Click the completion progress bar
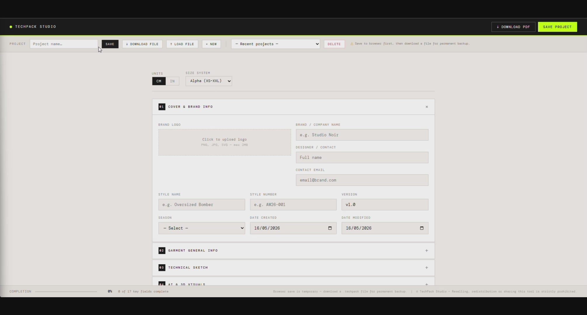The width and height of the screenshot is (587, 315). point(66,291)
